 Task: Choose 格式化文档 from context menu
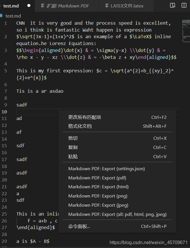(117, 126)
